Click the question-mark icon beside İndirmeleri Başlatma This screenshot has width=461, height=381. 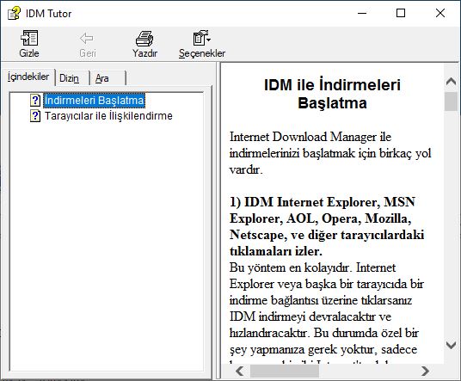point(35,101)
